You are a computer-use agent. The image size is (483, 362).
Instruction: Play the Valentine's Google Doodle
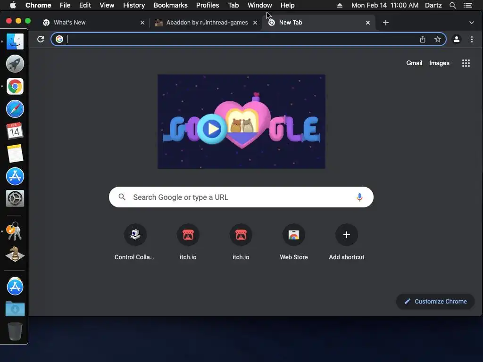[x=212, y=129]
